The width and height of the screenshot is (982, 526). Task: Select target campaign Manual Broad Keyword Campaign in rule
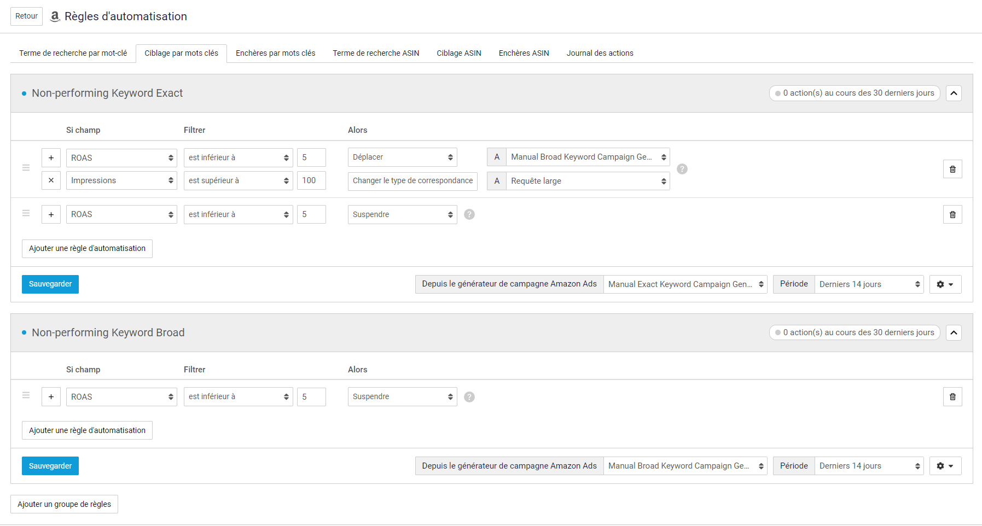pyautogui.click(x=588, y=157)
